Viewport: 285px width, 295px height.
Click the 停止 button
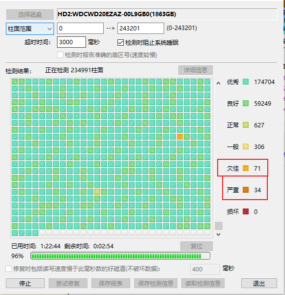point(25,283)
